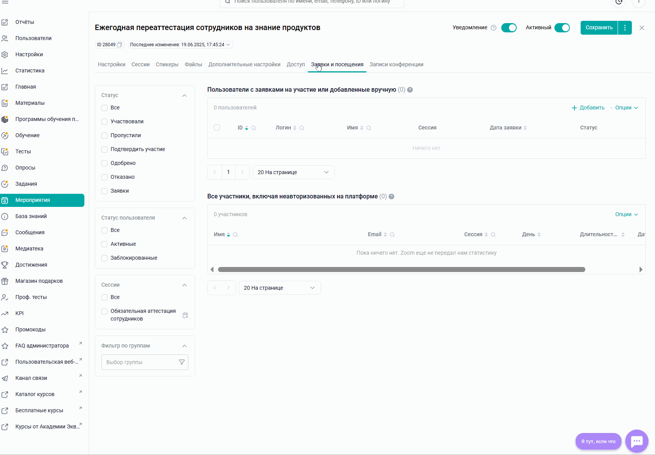Click sort arrows on Дата заявки column

[x=525, y=128]
